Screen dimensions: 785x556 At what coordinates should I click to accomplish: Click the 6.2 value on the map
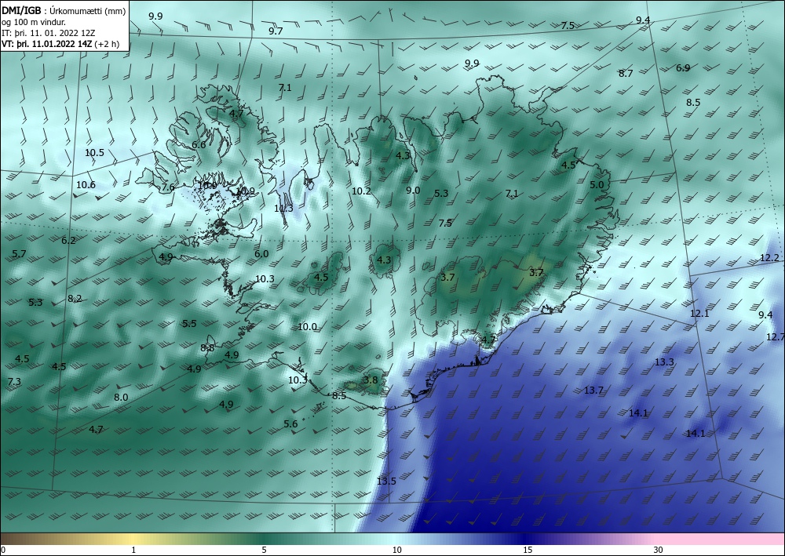click(x=68, y=241)
